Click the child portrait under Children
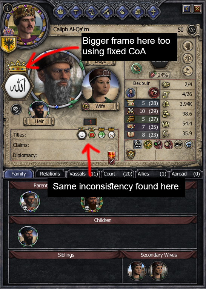The image size is (206, 289). tap(28, 237)
